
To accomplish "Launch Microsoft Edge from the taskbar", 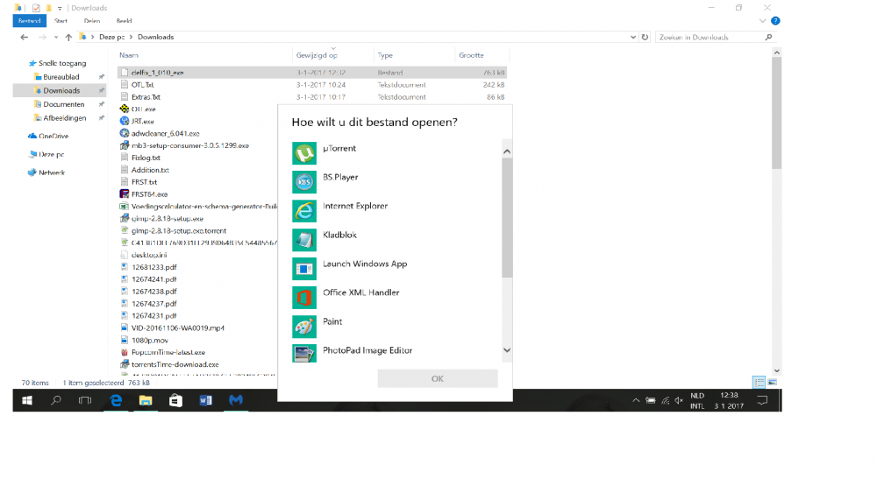I will pyautogui.click(x=116, y=400).
